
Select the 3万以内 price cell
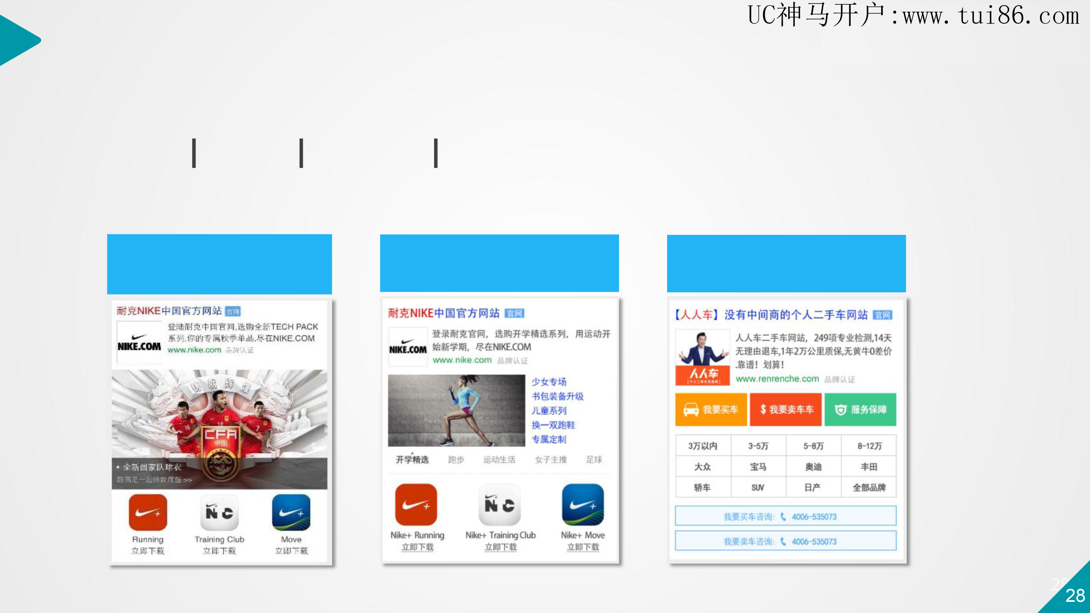703,446
